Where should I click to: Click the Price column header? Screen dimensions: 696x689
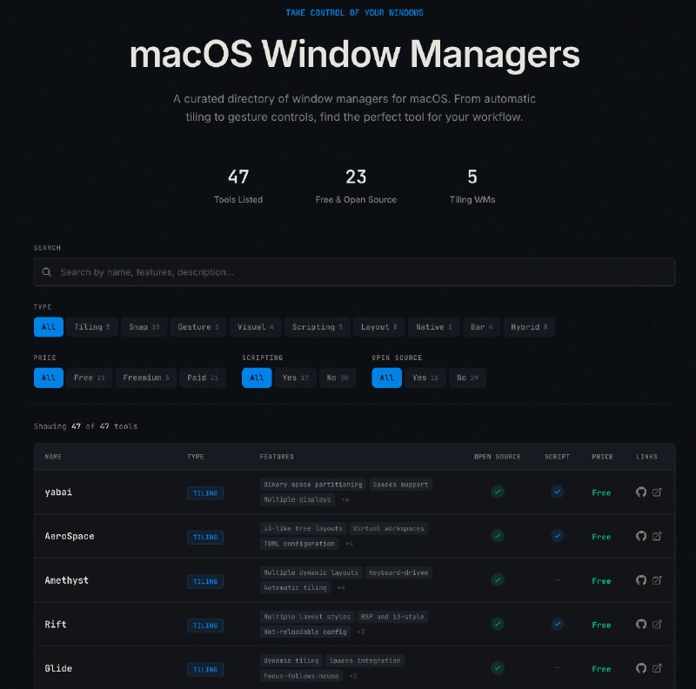click(602, 457)
